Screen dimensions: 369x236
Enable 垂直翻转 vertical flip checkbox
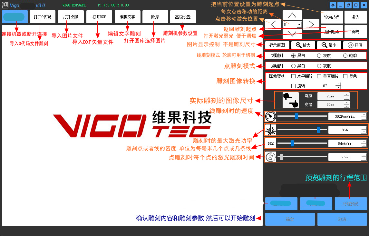319,76
